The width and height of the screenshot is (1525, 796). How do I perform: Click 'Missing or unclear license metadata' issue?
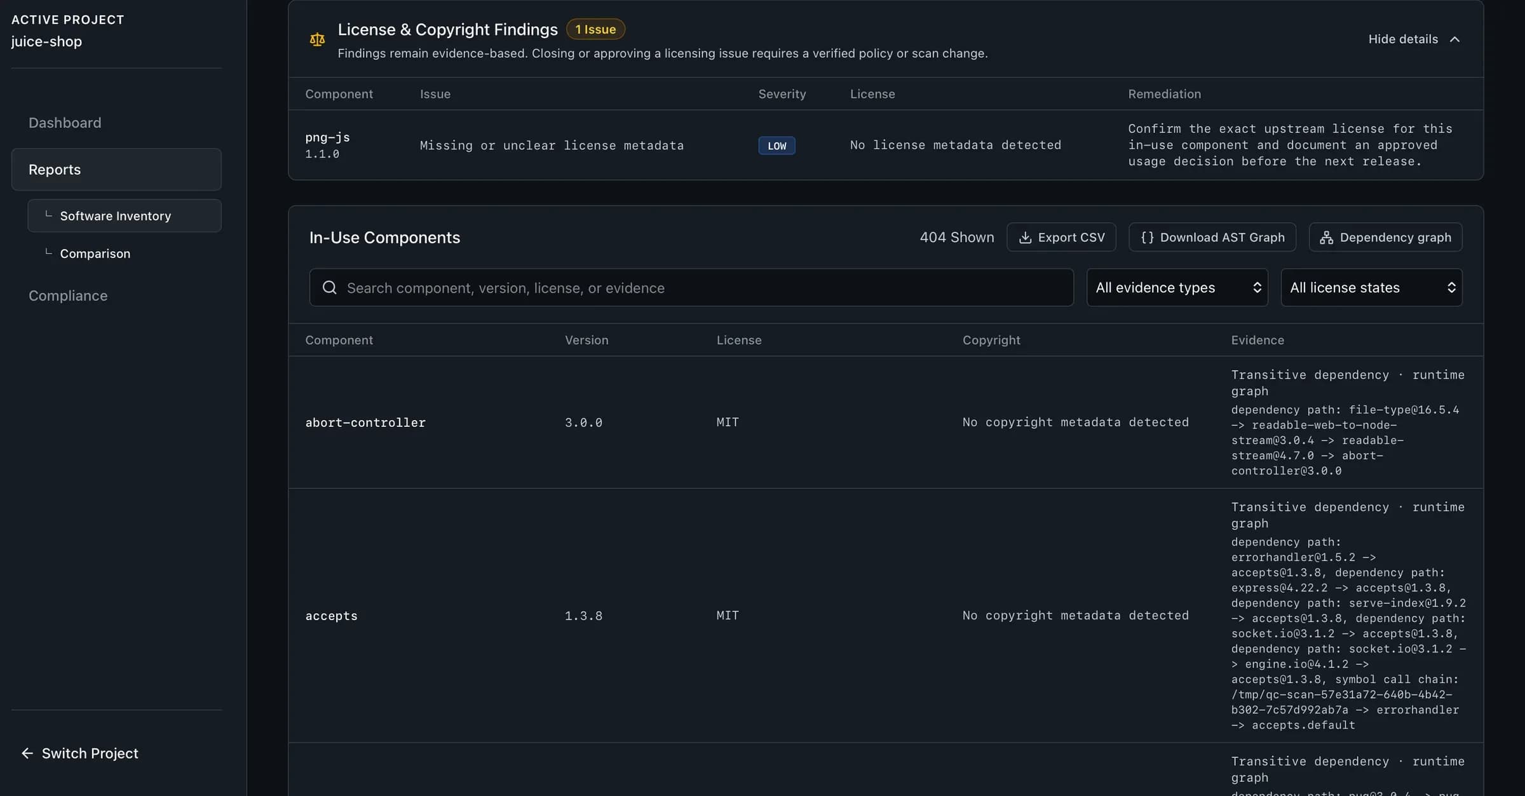[552, 145]
